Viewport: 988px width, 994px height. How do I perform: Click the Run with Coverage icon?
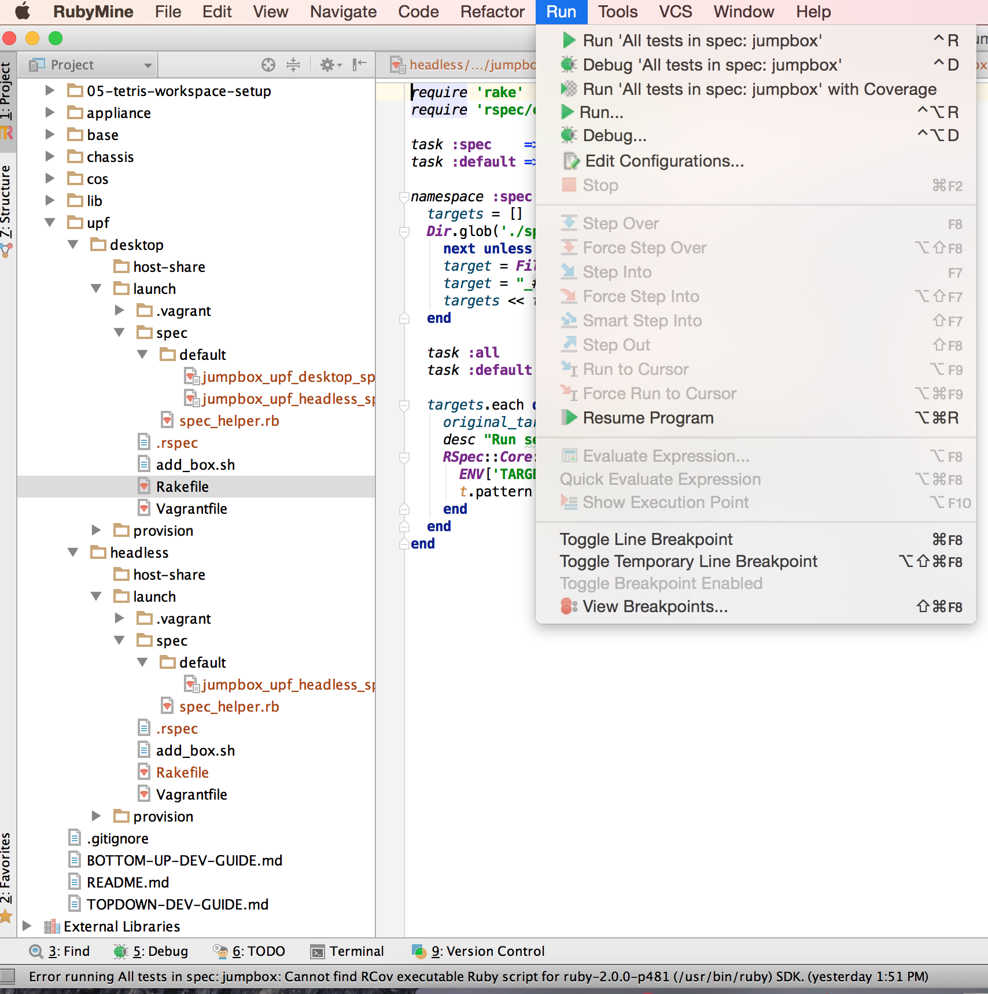[569, 89]
